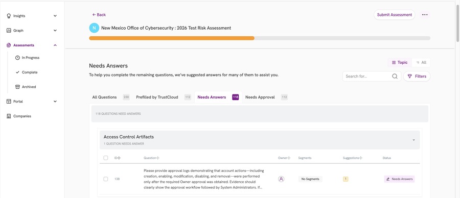Select all questions header checkbox

tap(106, 158)
